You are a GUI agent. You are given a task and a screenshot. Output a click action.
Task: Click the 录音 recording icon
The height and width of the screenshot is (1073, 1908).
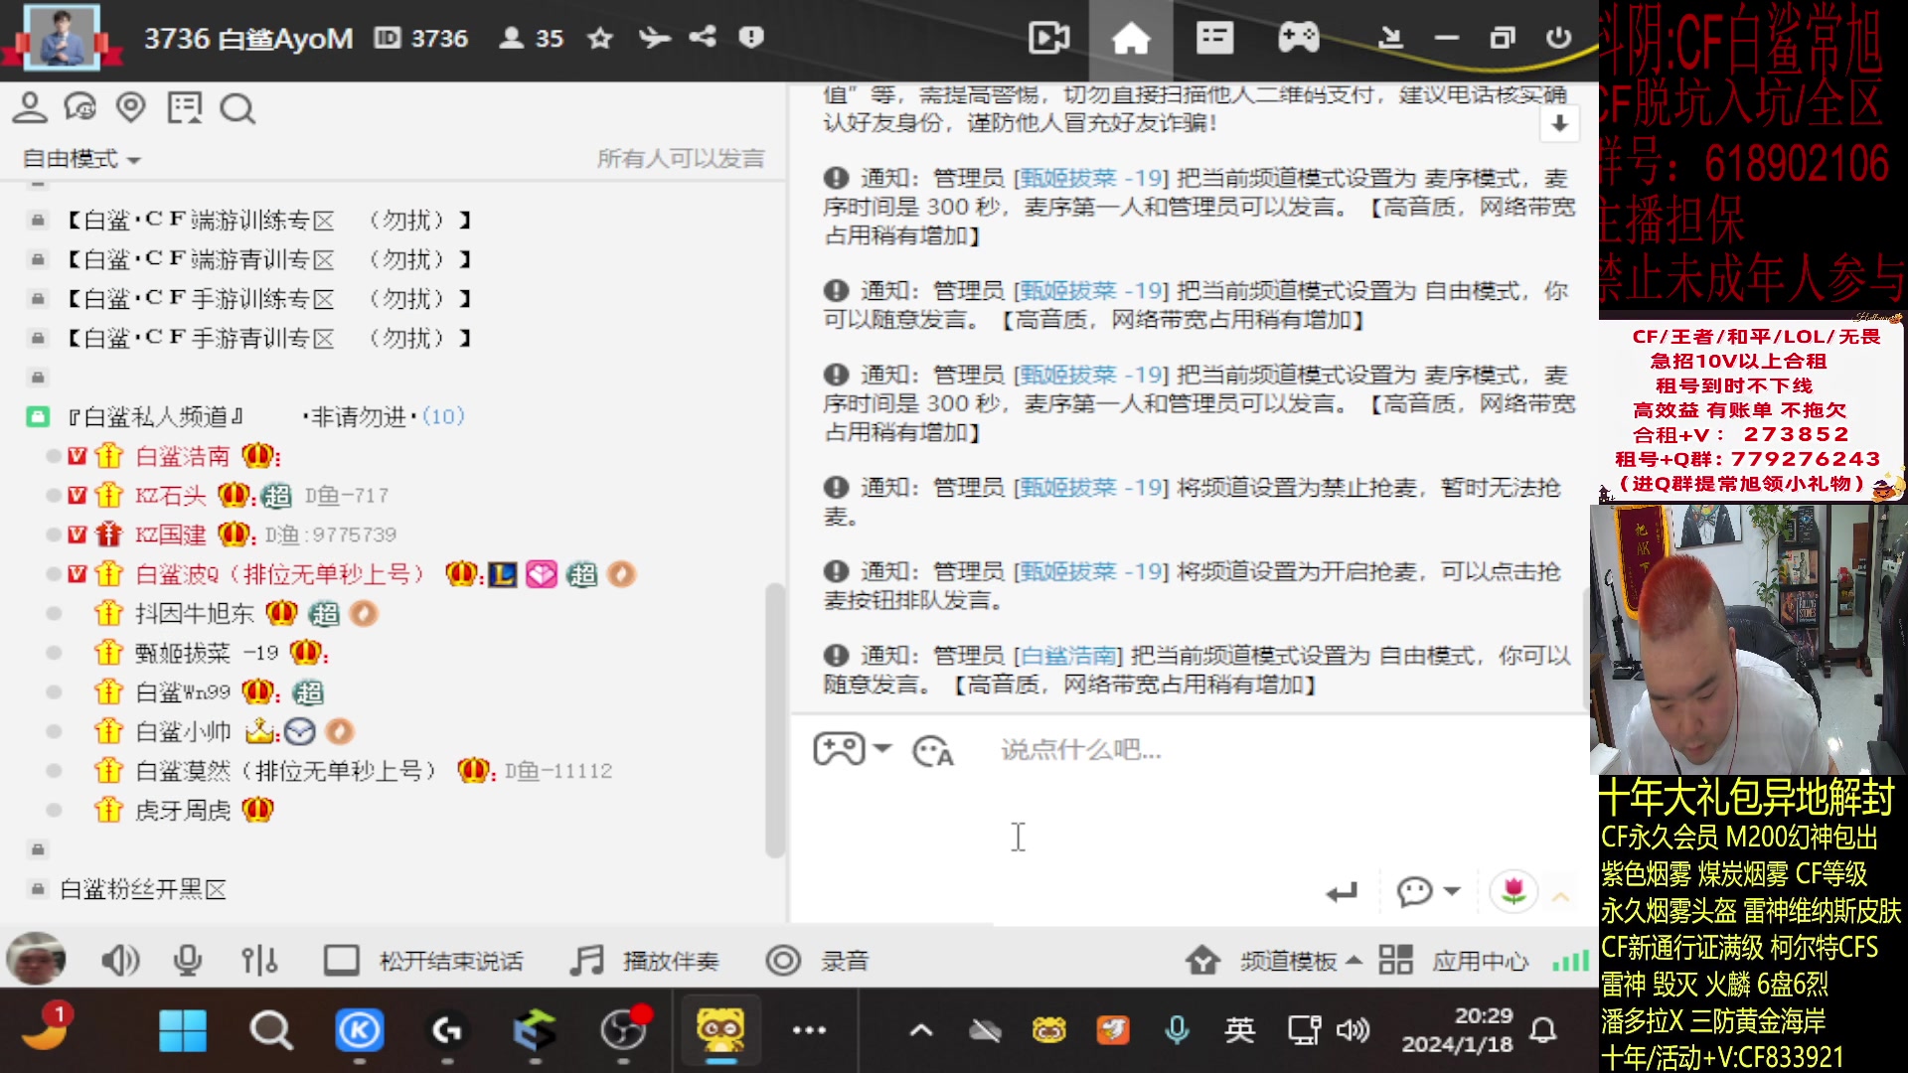(784, 960)
